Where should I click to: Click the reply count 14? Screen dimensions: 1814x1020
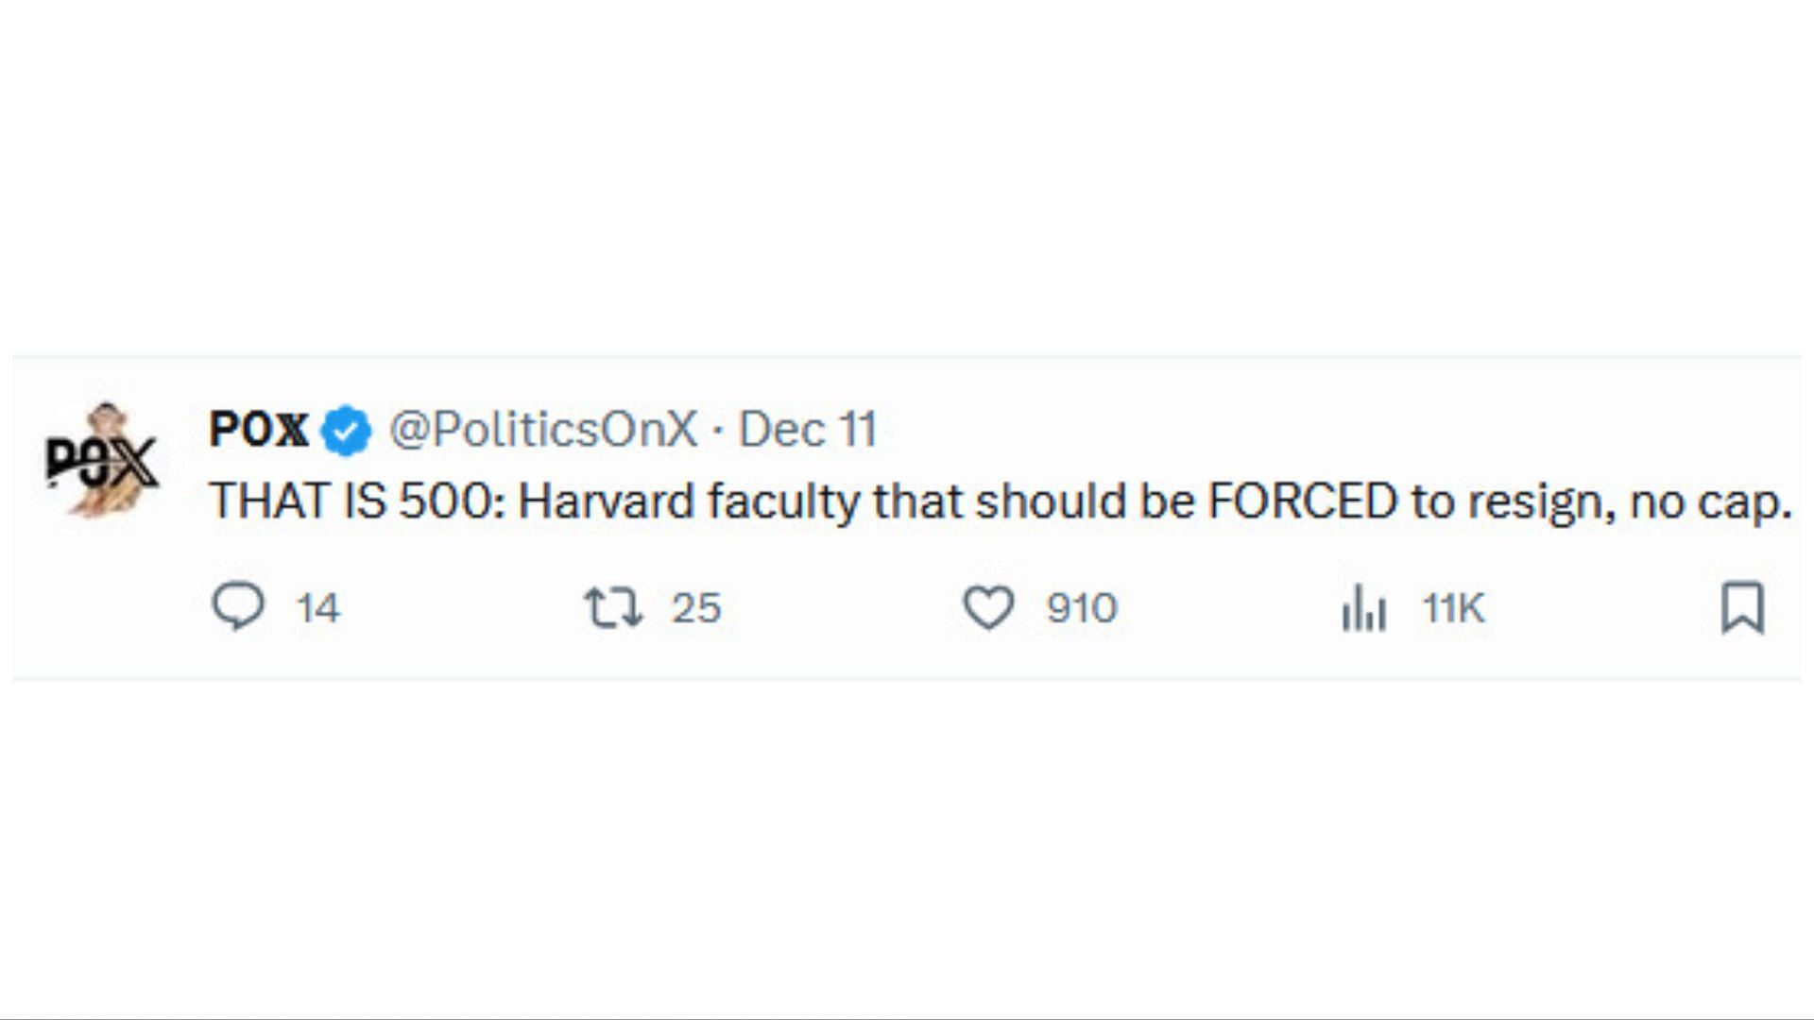317,608
